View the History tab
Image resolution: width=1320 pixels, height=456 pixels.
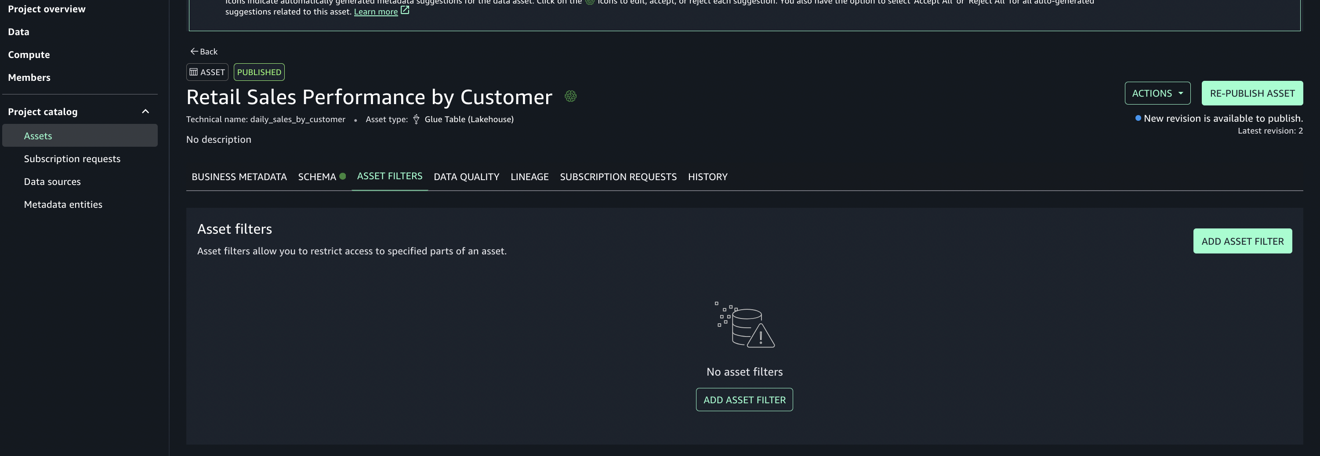tap(707, 177)
